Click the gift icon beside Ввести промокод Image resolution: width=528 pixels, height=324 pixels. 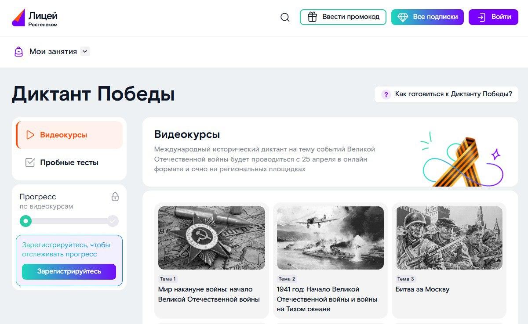click(312, 17)
